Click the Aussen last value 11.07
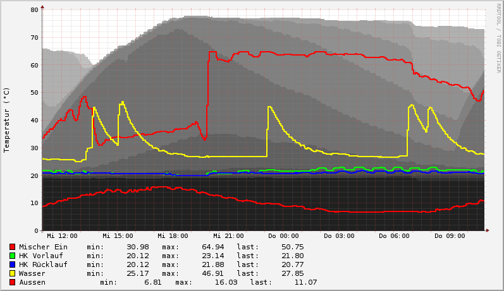The image size is (504, 291). coord(306,282)
